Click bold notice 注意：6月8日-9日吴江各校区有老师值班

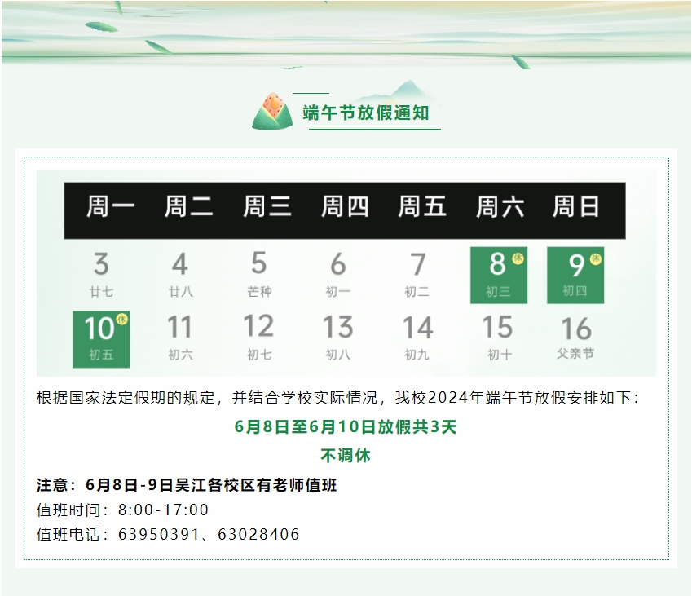[187, 485]
